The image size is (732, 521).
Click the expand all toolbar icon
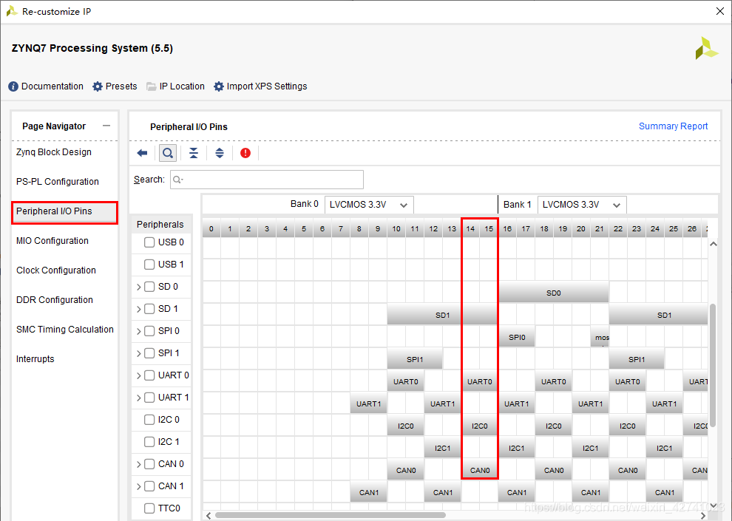pyautogui.click(x=220, y=153)
